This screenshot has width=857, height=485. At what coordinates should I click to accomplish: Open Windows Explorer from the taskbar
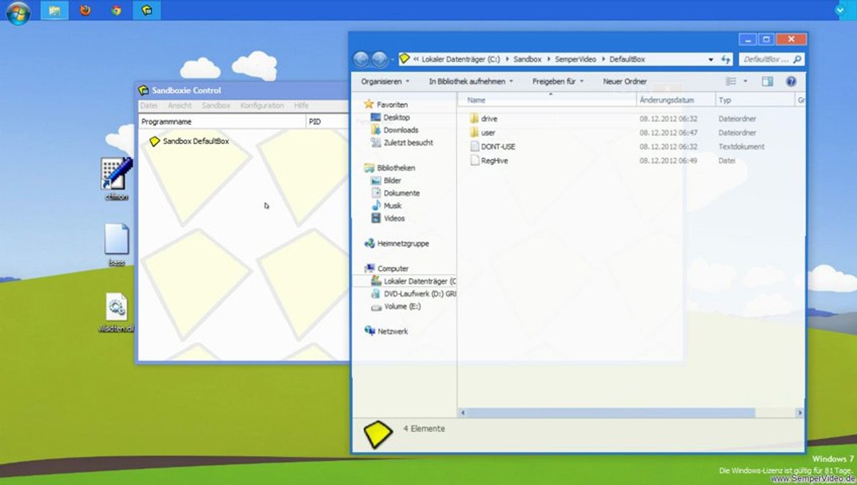tap(55, 10)
